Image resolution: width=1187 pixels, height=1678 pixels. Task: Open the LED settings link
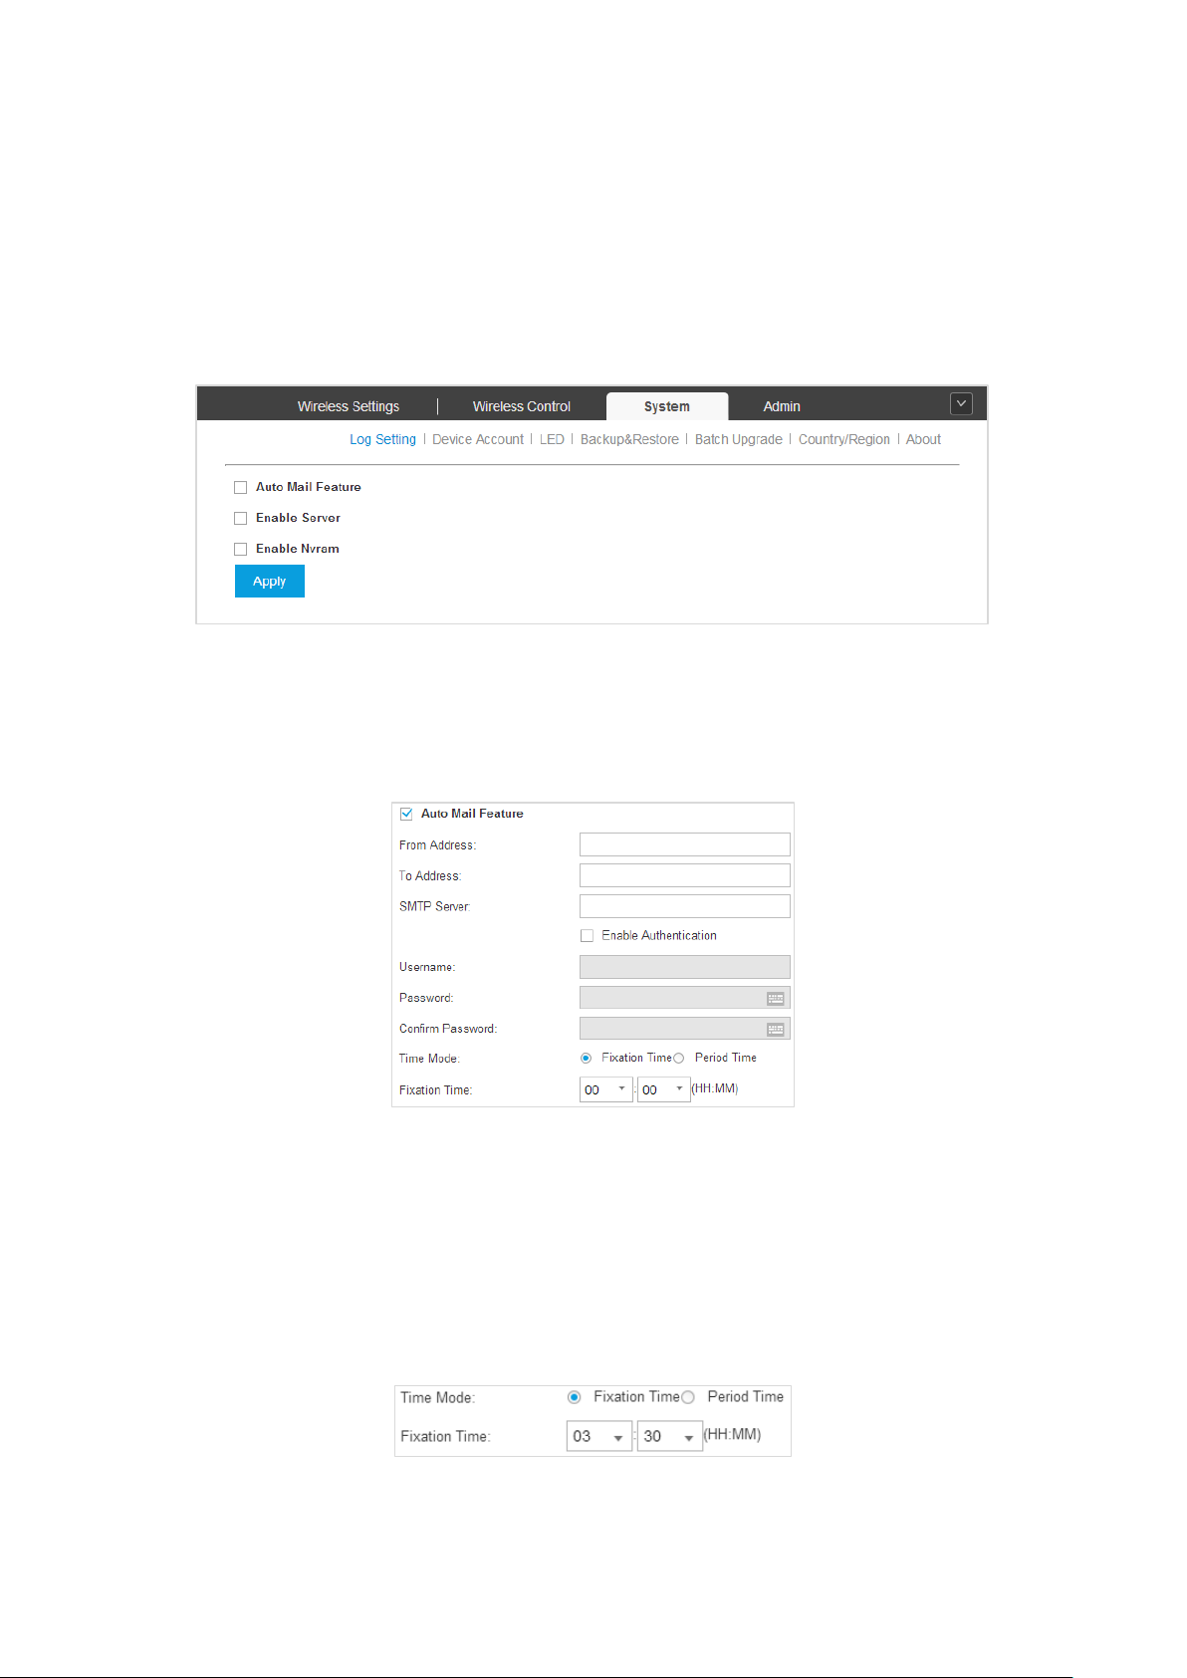pyautogui.click(x=552, y=439)
